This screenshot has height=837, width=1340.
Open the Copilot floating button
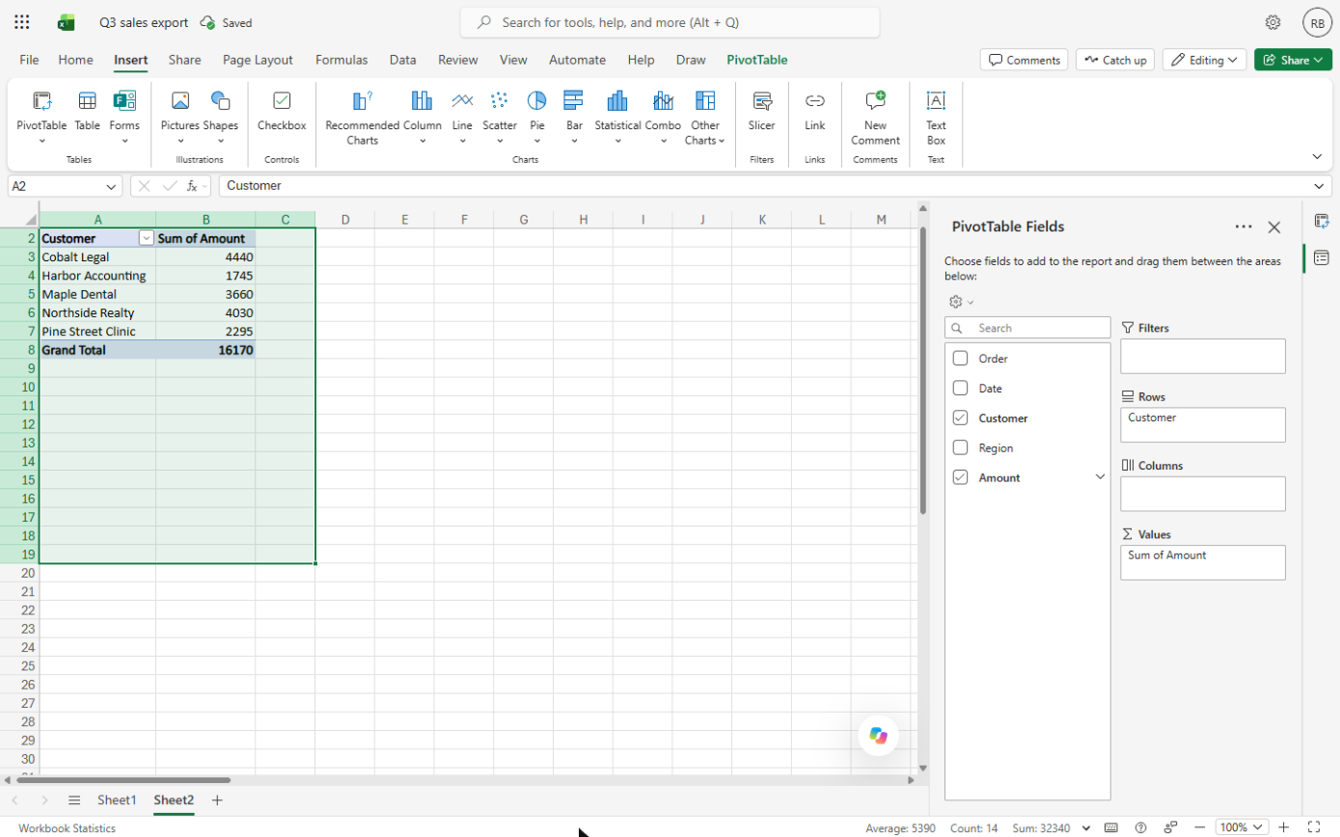[x=878, y=736]
